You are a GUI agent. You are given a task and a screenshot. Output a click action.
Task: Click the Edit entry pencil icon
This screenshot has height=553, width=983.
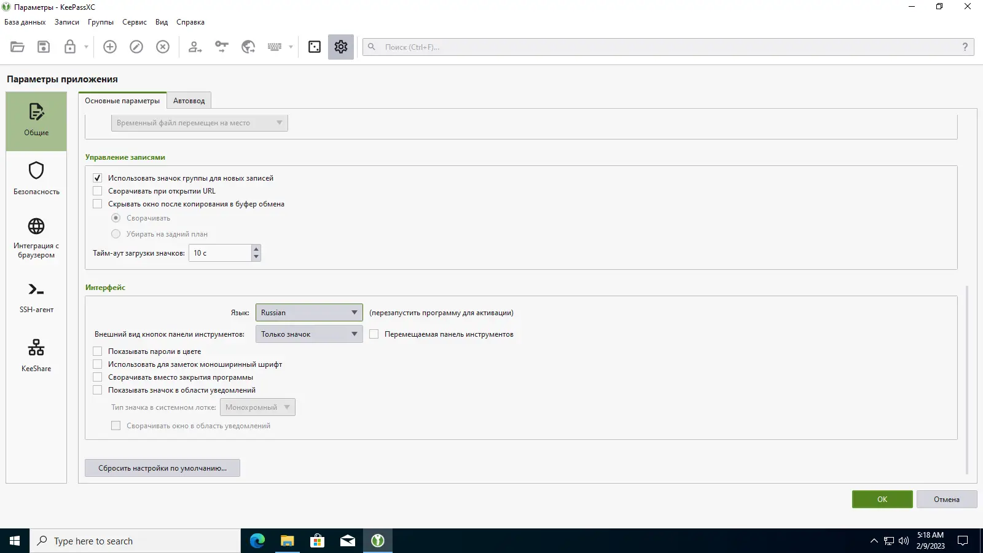136,47
